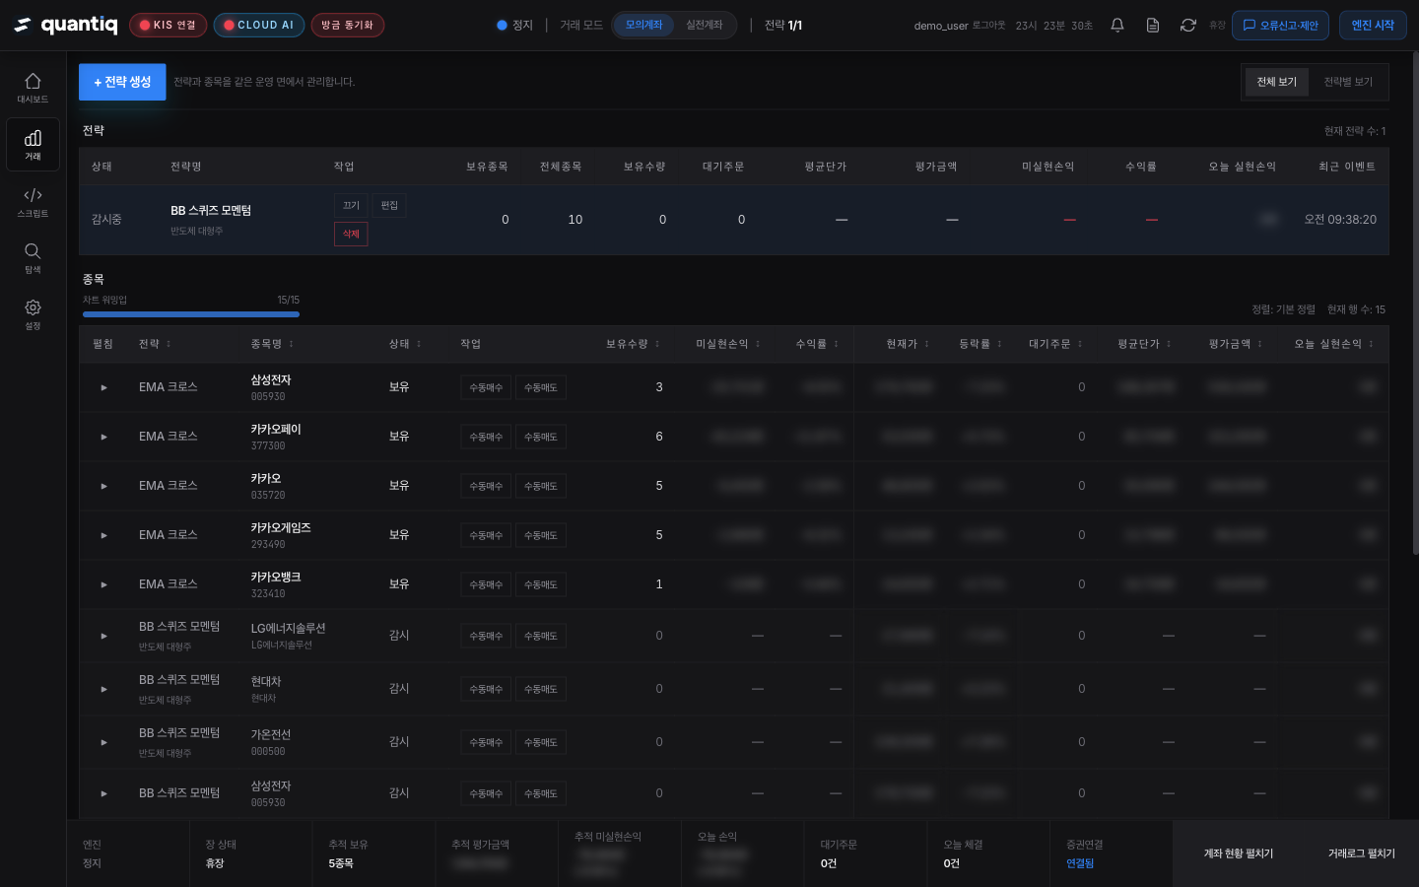Screen dimensions: 1419x887
Task: Open the 설정 gear icon in sidebar
Action: 33,313
